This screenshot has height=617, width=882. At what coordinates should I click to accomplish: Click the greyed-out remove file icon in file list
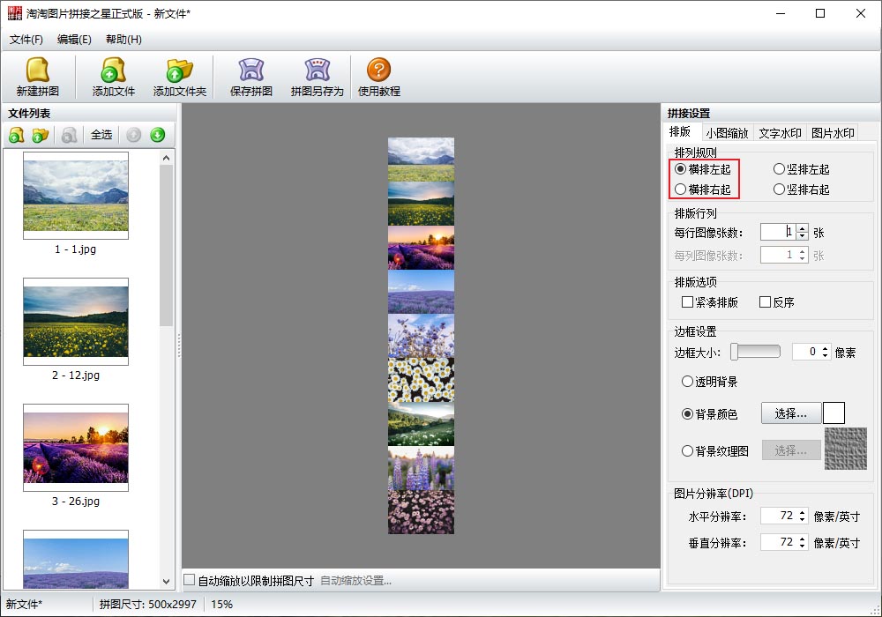[x=69, y=135]
